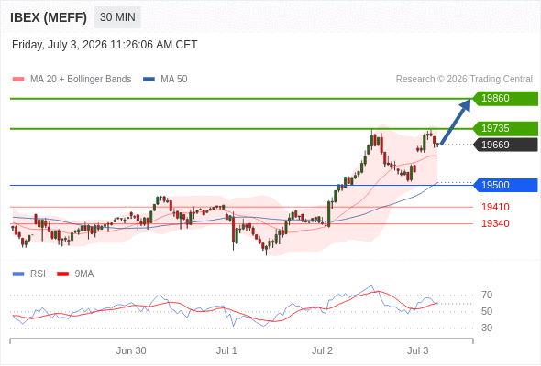Click the Jul 1 date axis label
The image size is (541, 366).
[226, 350]
